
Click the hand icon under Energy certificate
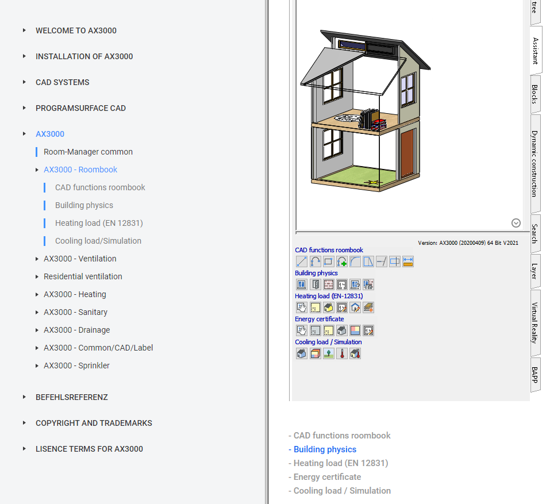tap(302, 330)
